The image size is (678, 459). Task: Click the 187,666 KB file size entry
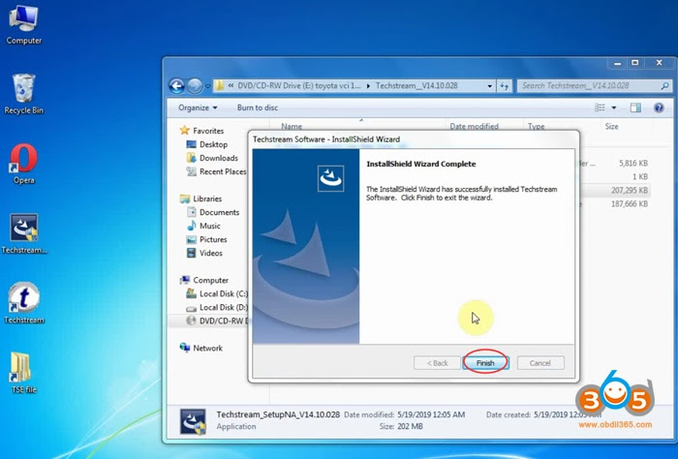click(630, 203)
